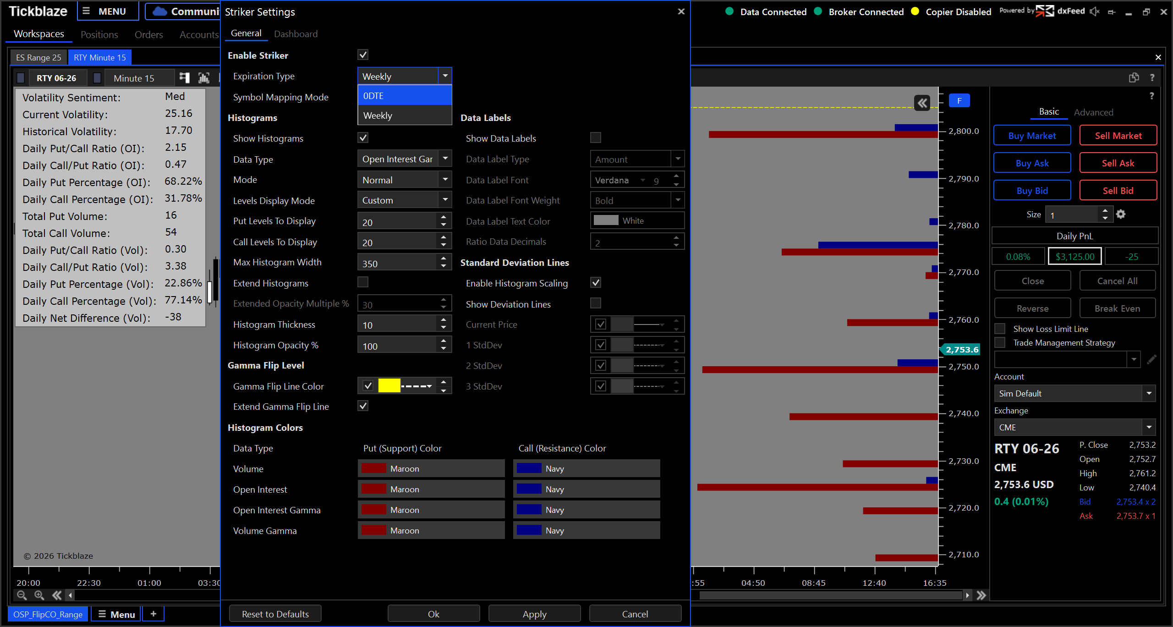Choose Weekly option in dropdown list
Screen dimensions: 1173x627
point(405,115)
